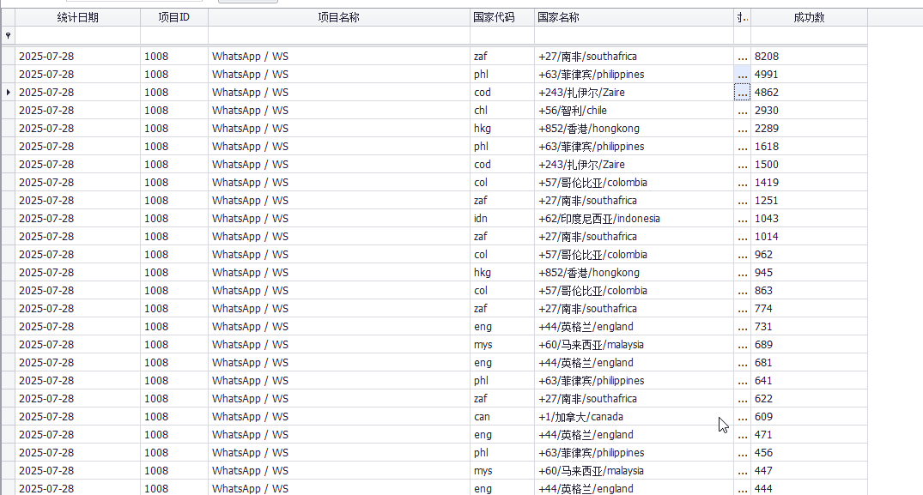
Task: Open the ellipsis button in the 1500 row
Action: click(743, 165)
